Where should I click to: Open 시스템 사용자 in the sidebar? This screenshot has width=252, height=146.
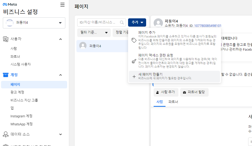(21, 64)
